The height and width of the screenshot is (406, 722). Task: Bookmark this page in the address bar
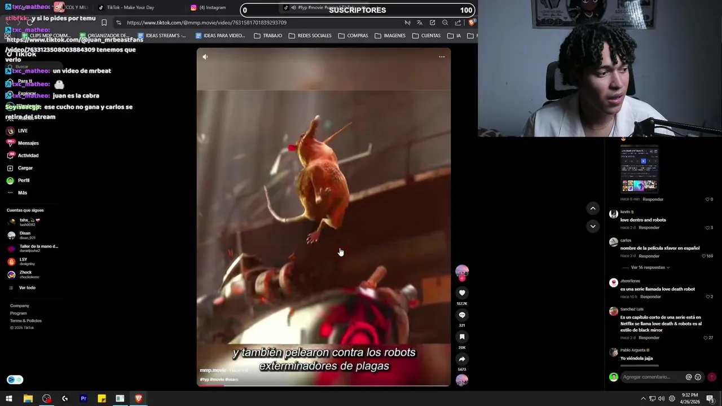(x=104, y=23)
